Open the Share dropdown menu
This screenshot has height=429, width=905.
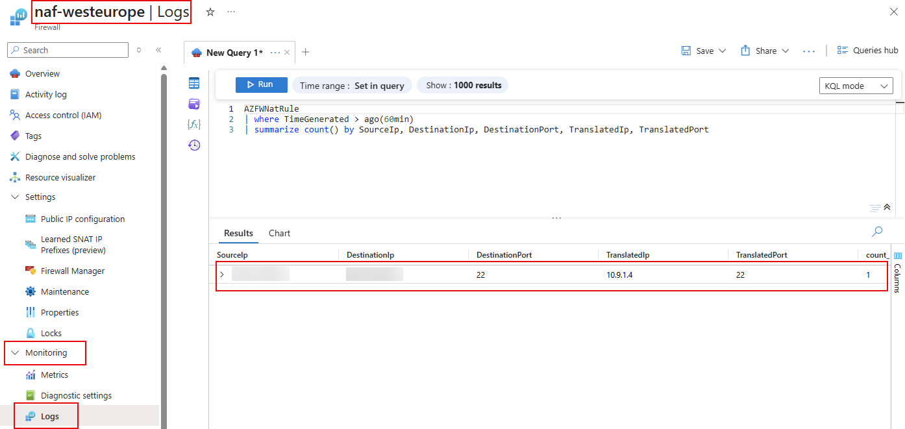765,51
